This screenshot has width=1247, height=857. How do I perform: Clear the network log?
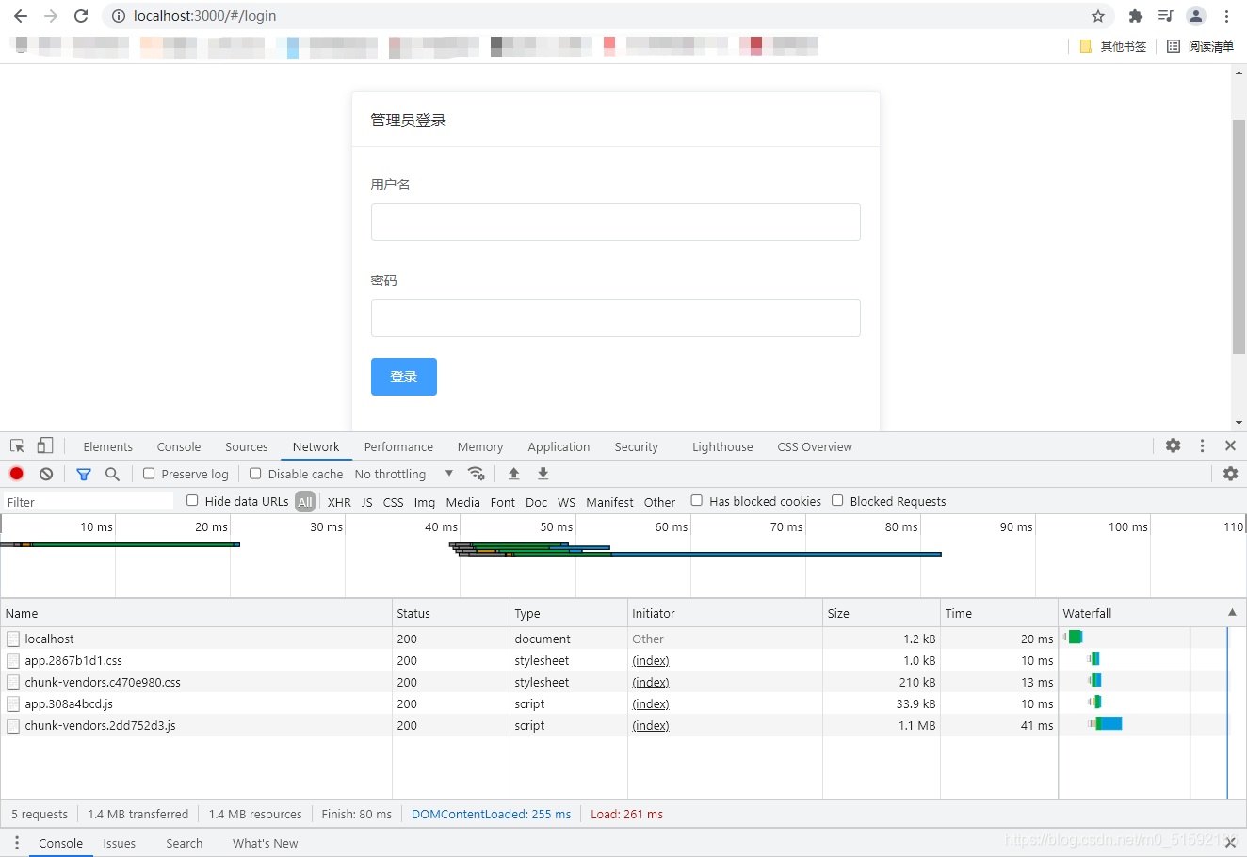(46, 474)
